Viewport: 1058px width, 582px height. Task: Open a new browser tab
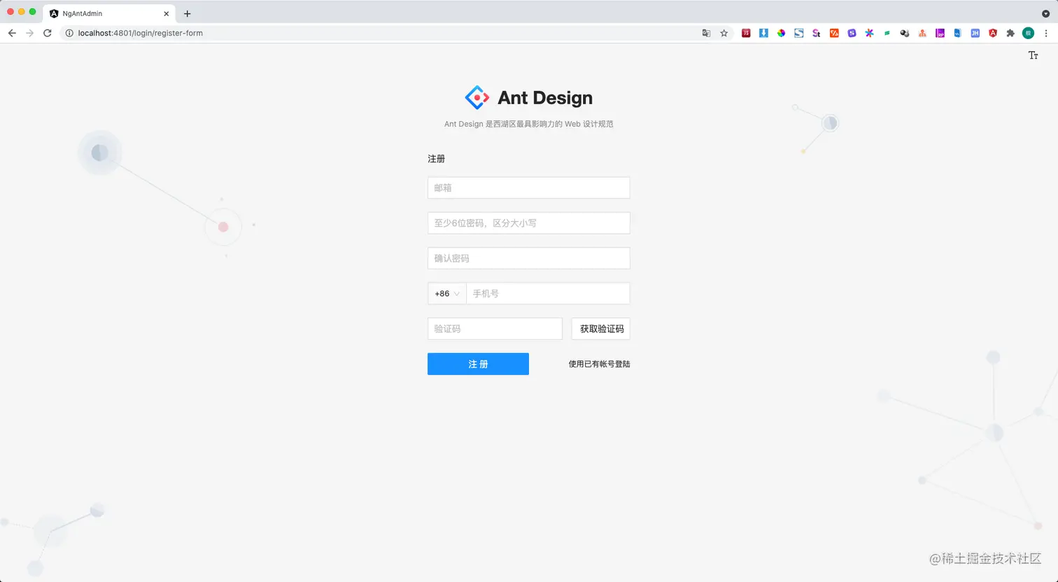pos(187,13)
